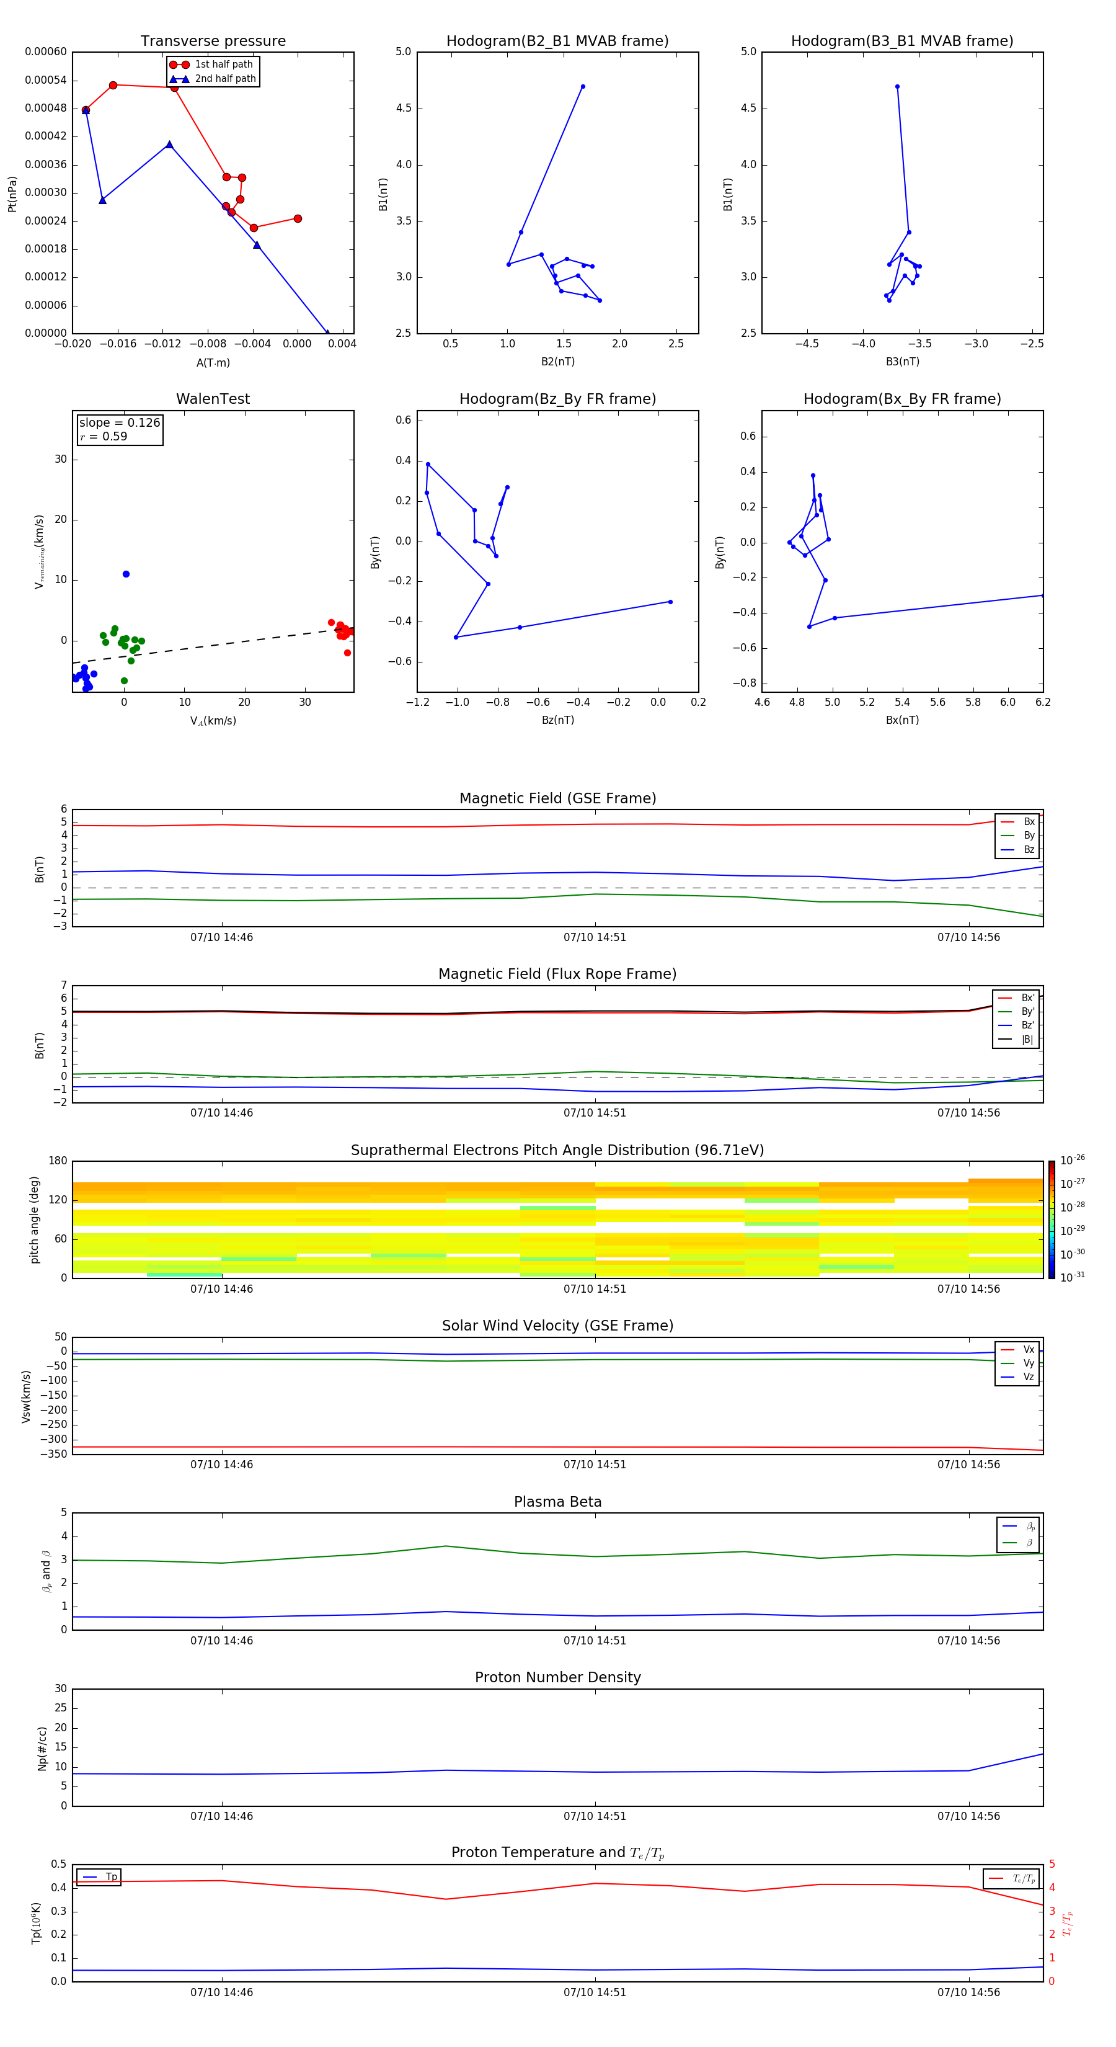Click the topmost point in the B2_B1 hodogram
This screenshot has width=1116, height=2047.
(x=582, y=87)
